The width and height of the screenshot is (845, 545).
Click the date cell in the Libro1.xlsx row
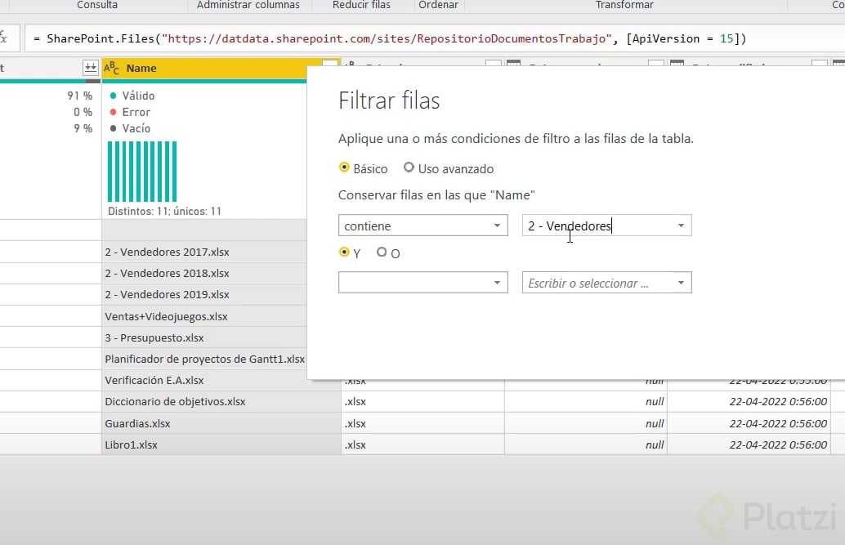(x=749, y=444)
